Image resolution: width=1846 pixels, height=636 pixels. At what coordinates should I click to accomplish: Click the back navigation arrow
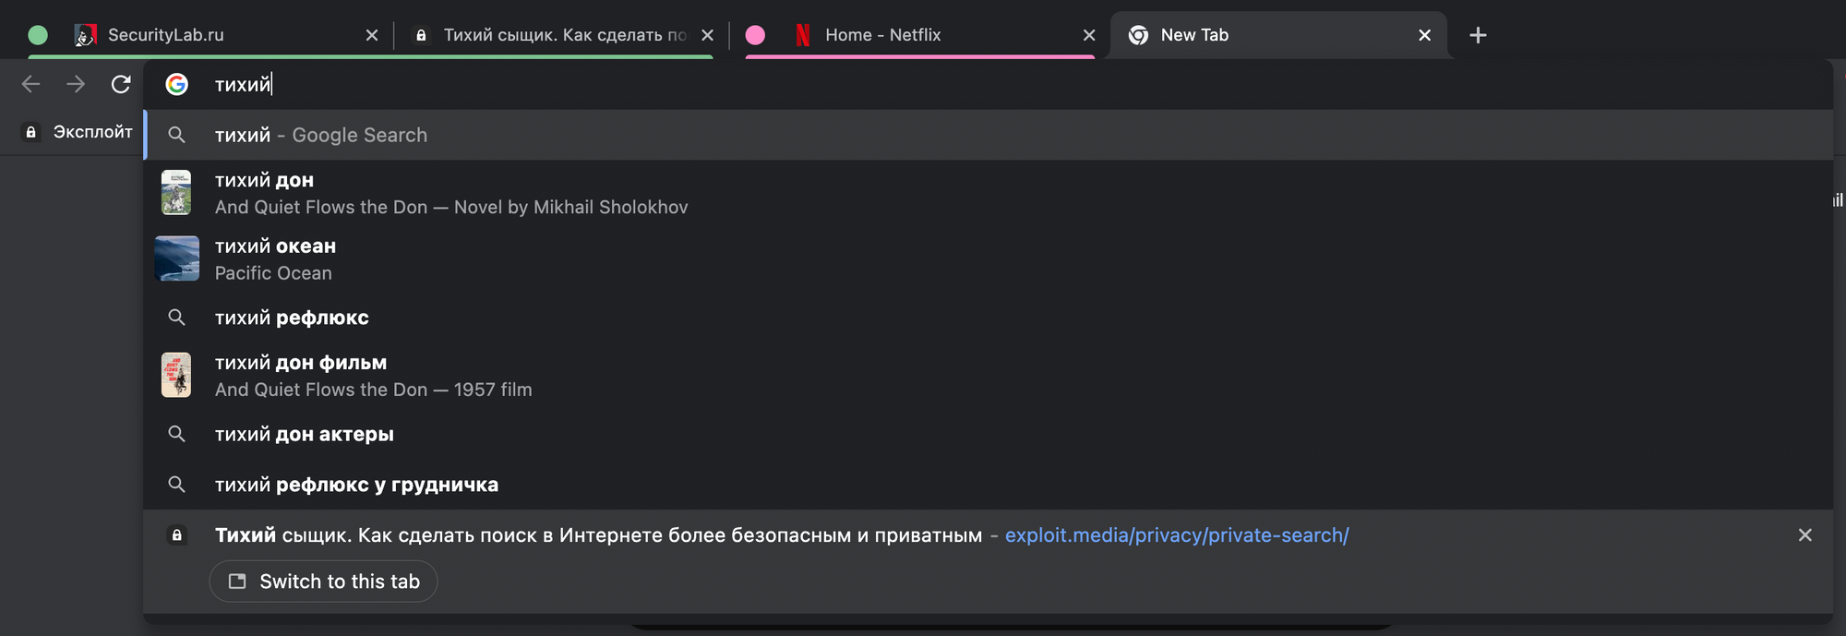click(31, 85)
